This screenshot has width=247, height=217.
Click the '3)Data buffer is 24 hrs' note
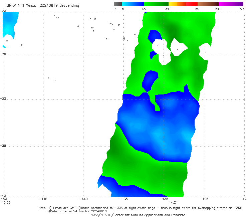tap(77, 211)
